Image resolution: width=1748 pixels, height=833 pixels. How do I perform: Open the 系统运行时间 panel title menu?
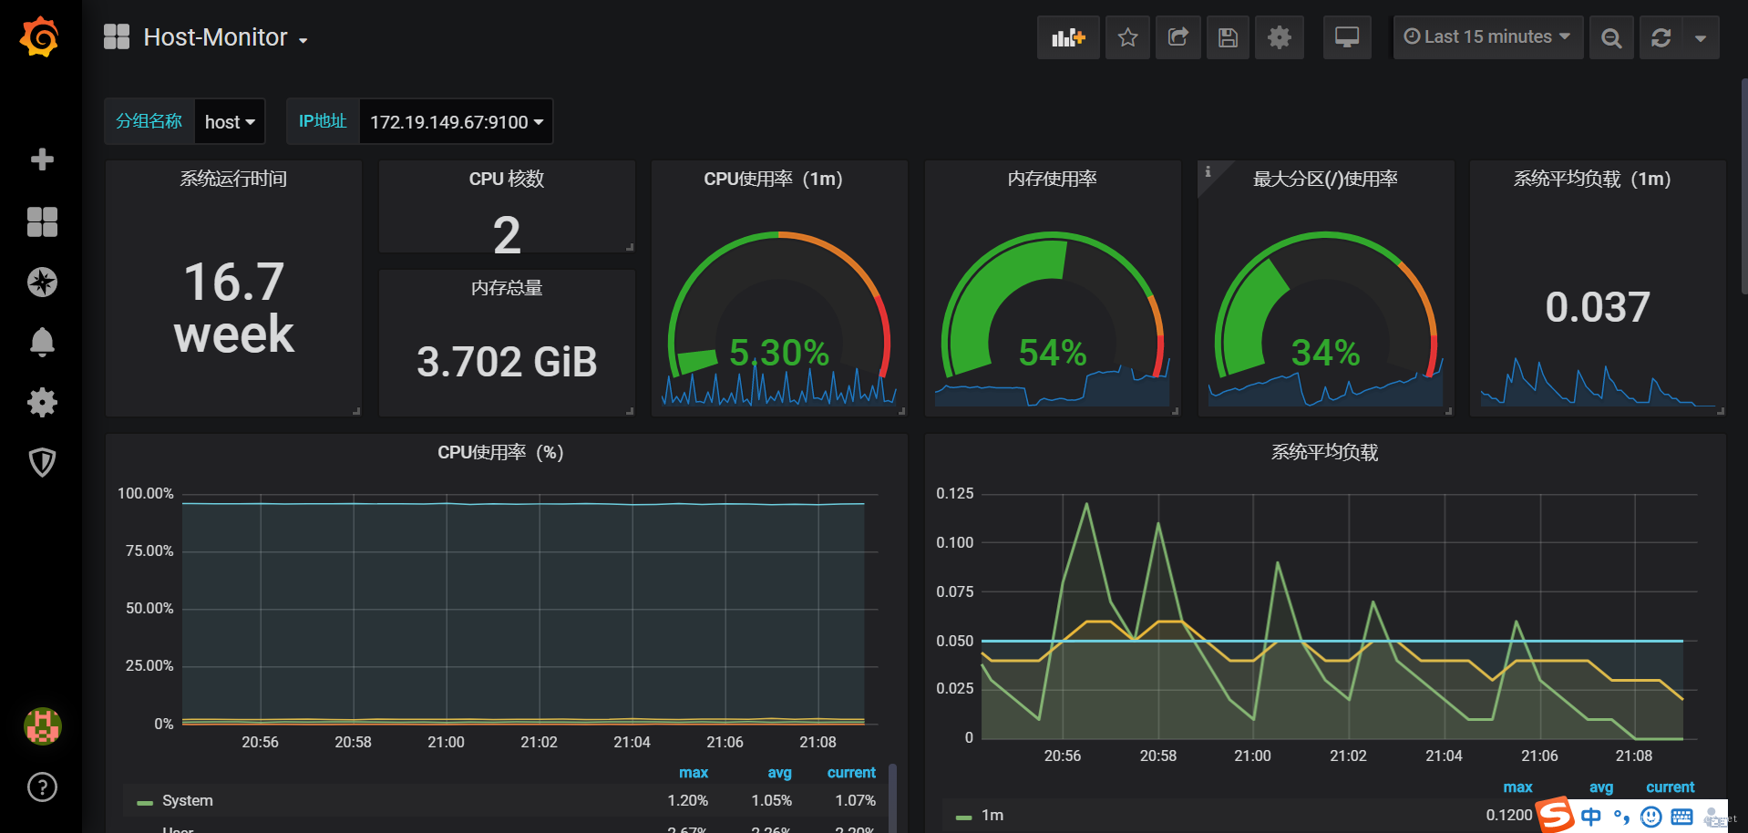pyautogui.click(x=233, y=179)
